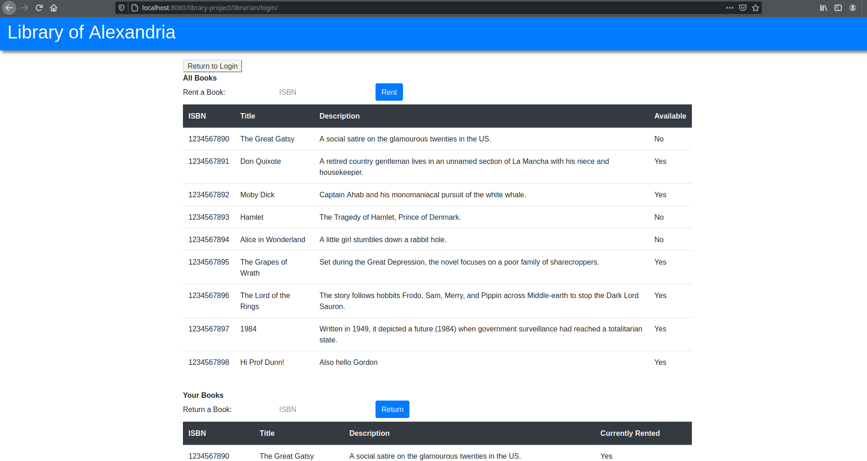Click the URL address bar text
This screenshot has width=867, height=461.
(210, 8)
